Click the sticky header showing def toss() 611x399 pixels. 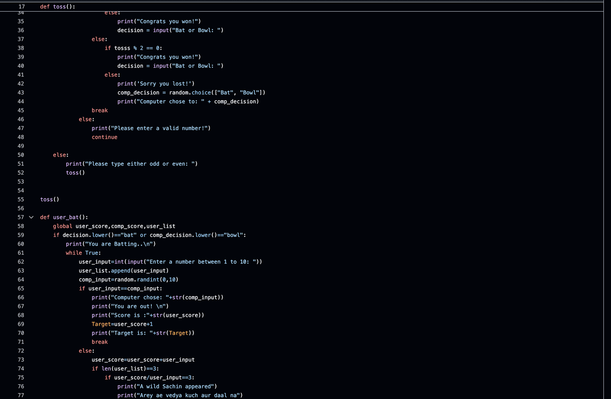(60, 6)
